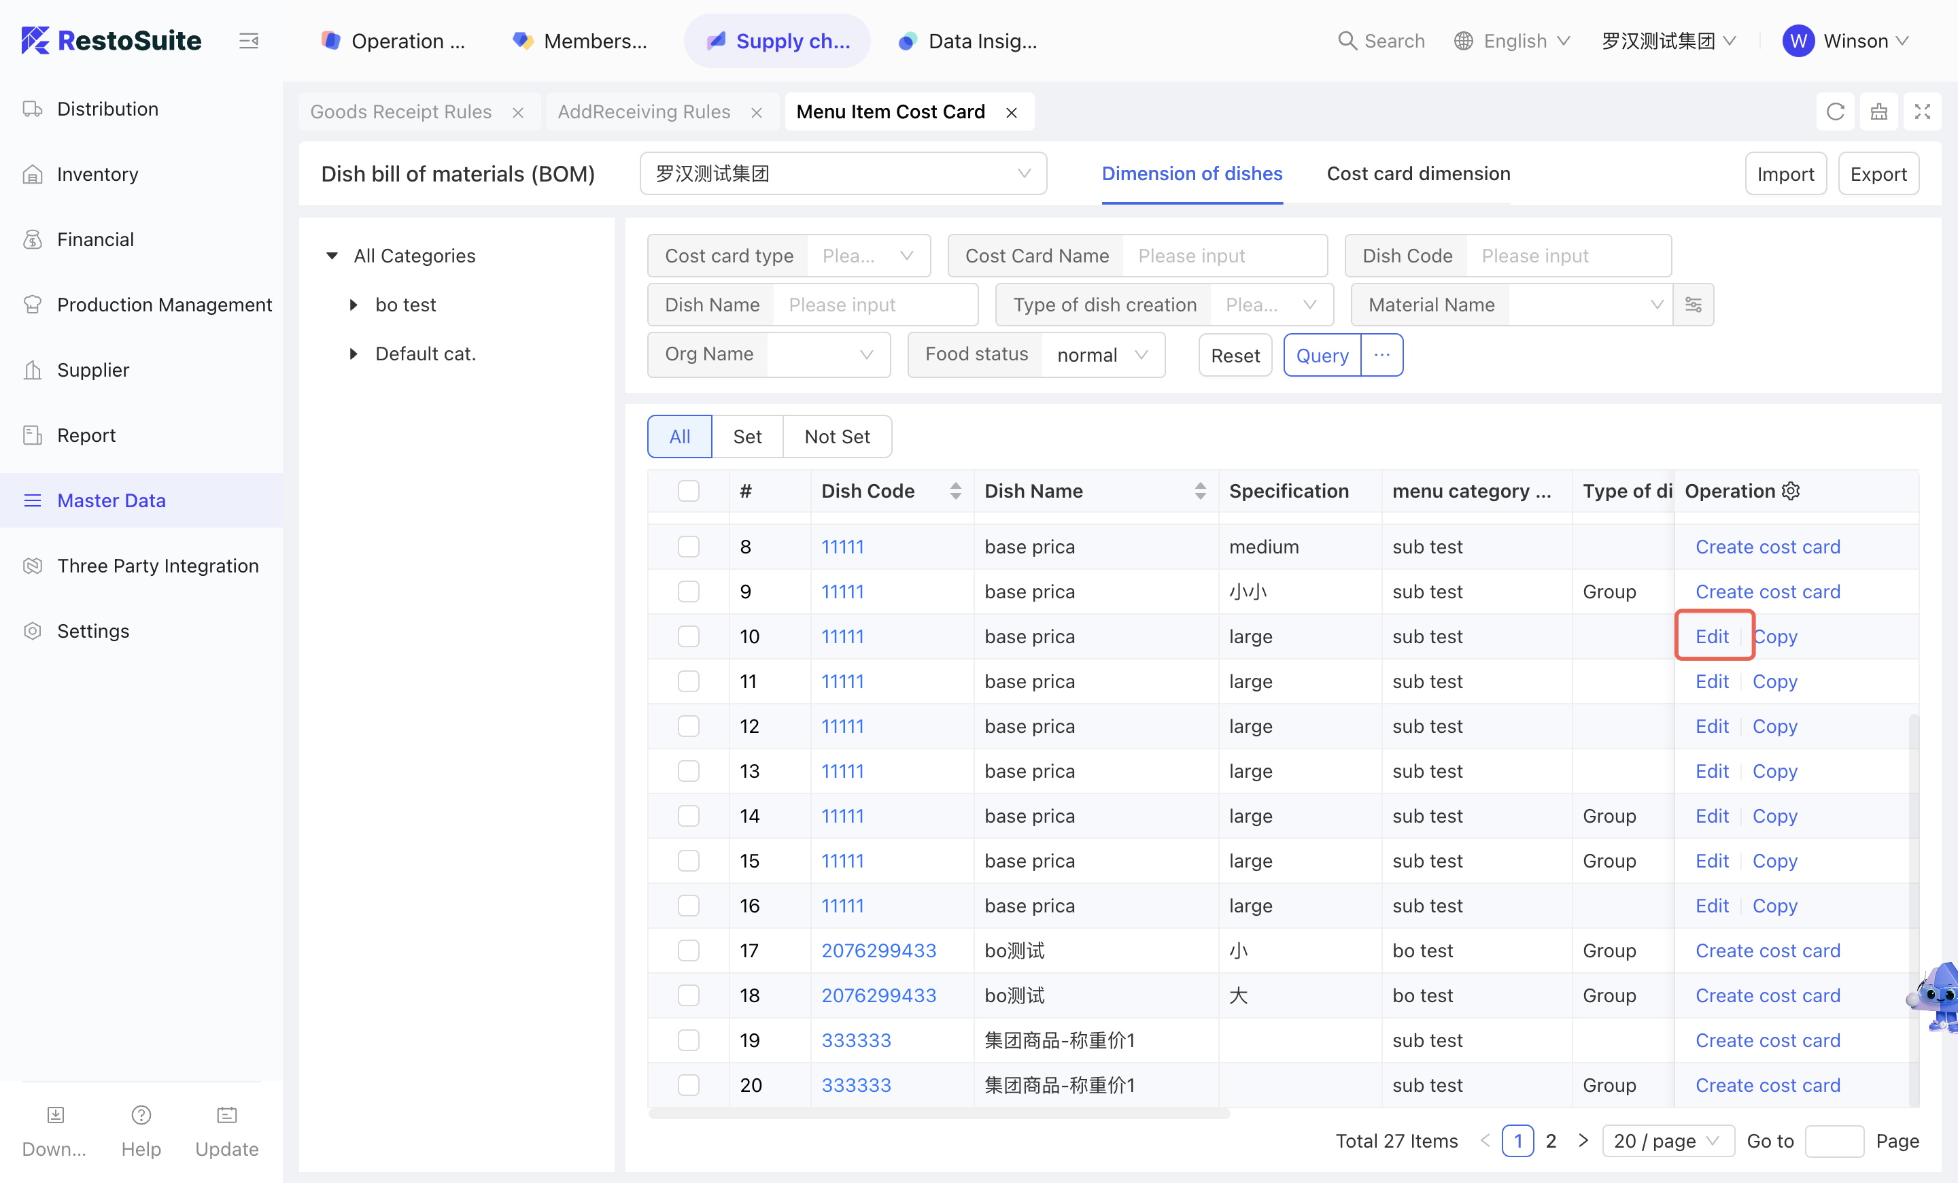The width and height of the screenshot is (1958, 1183).
Task: Click the Operation column gear icon
Action: [x=1790, y=491]
